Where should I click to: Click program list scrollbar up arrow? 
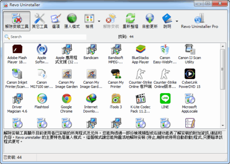pyautogui.click(x=223, y=46)
